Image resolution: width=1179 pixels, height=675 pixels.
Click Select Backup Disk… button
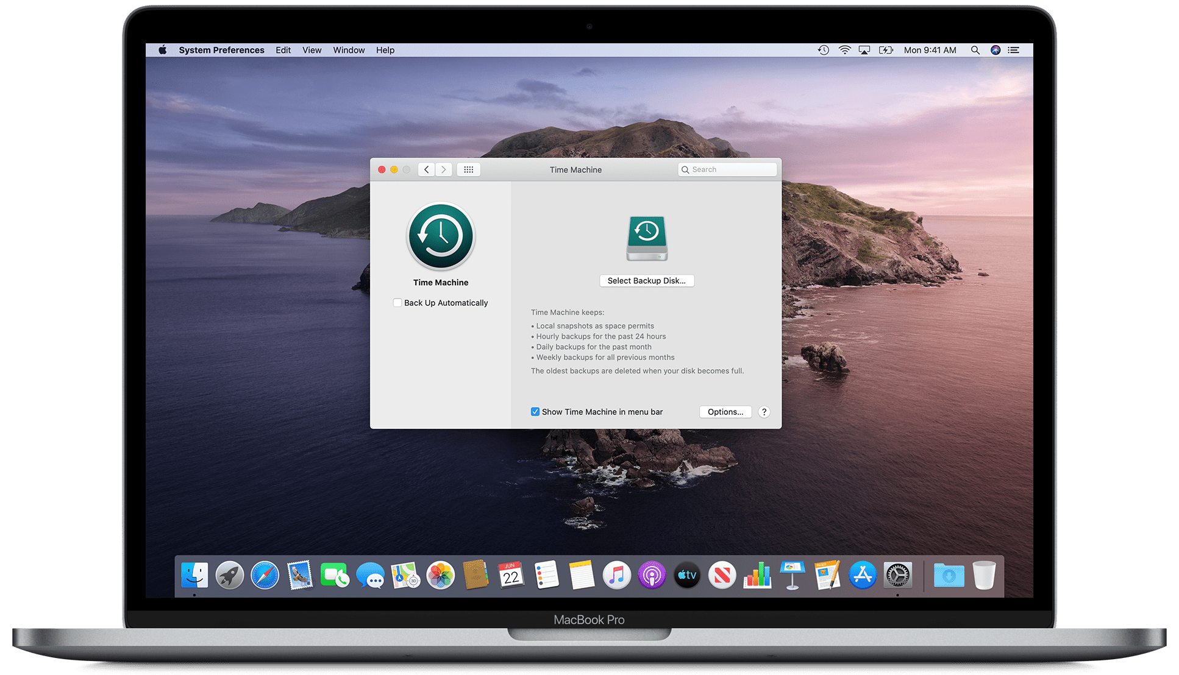coord(647,281)
